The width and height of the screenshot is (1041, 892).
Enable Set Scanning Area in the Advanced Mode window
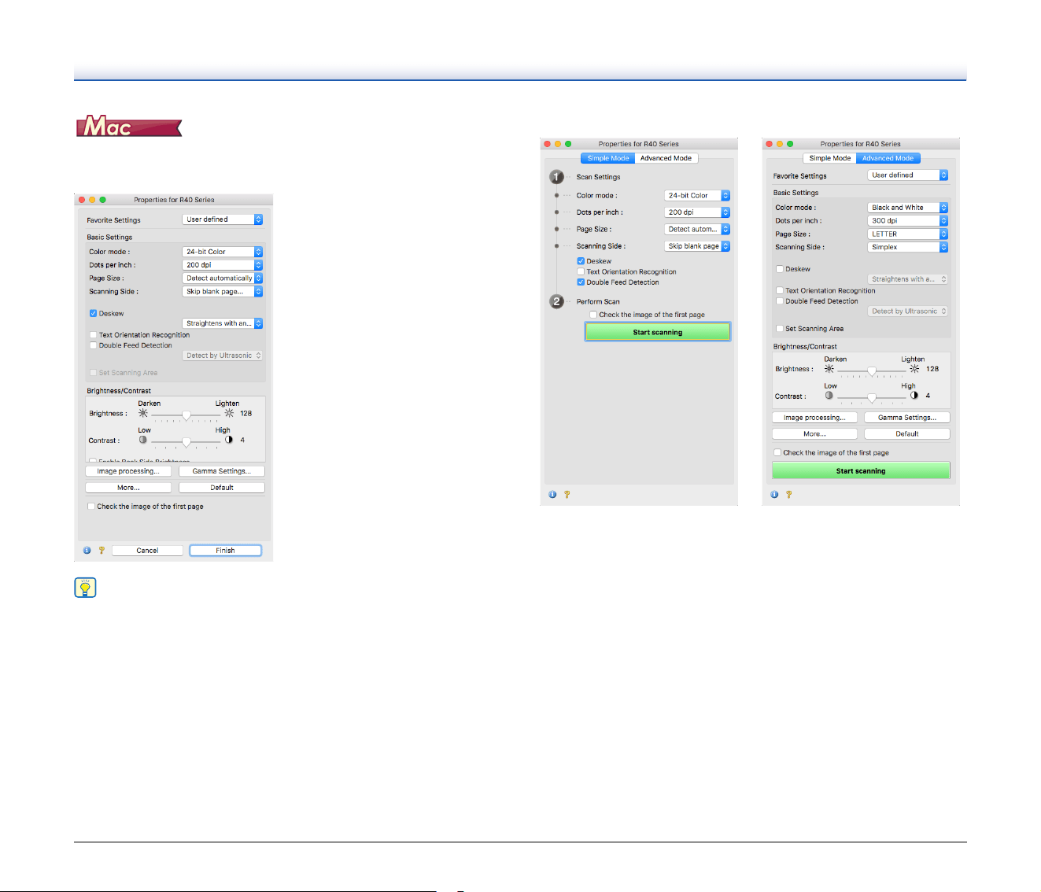(779, 329)
